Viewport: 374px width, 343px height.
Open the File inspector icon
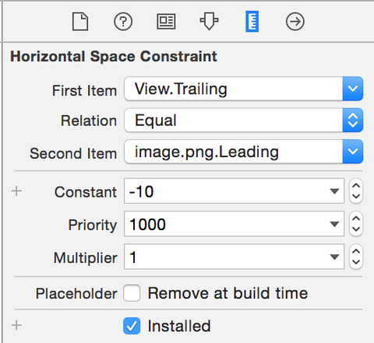[80, 22]
